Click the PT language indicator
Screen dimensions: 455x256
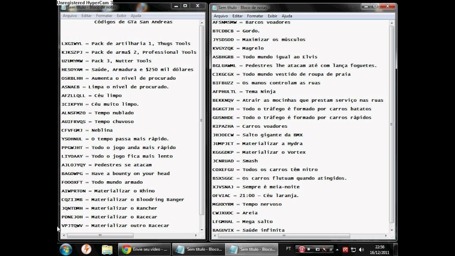point(288,249)
